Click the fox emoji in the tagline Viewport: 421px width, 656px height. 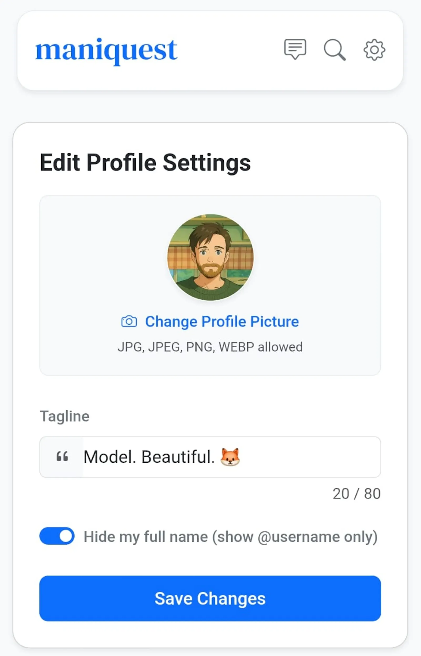pyautogui.click(x=230, y=457)
